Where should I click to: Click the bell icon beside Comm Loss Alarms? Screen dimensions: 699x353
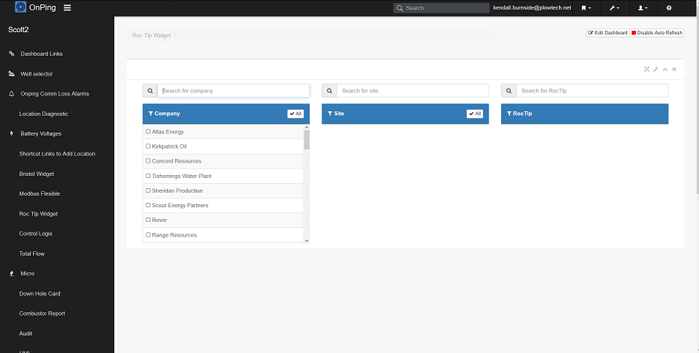point(12,94)
